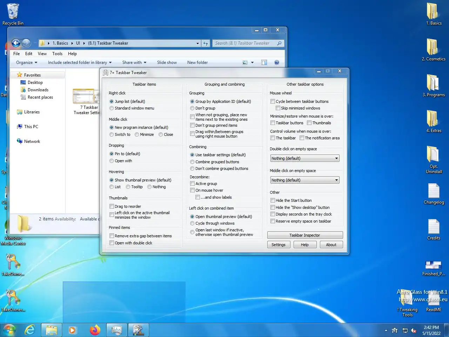Image resolution: width=449 pixels, height=337 pixels.
Task: Click the Taskbar Inspector button
Action: [x=305, y=235]
